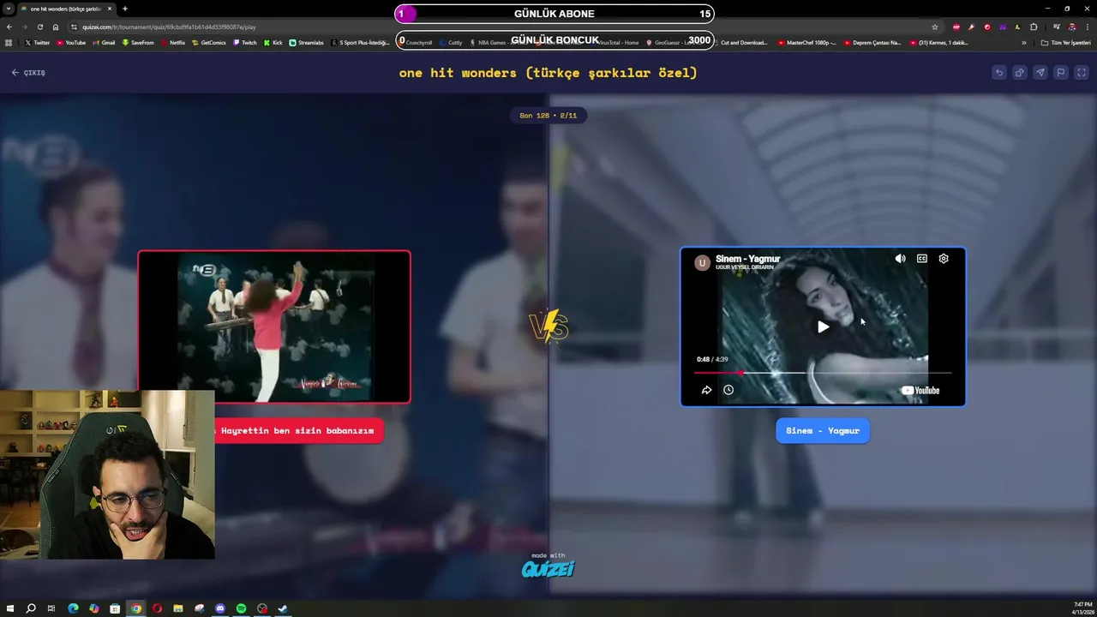Open Chrome three-dot menu
1097x617 pixels.
(x=1088, y=27)
